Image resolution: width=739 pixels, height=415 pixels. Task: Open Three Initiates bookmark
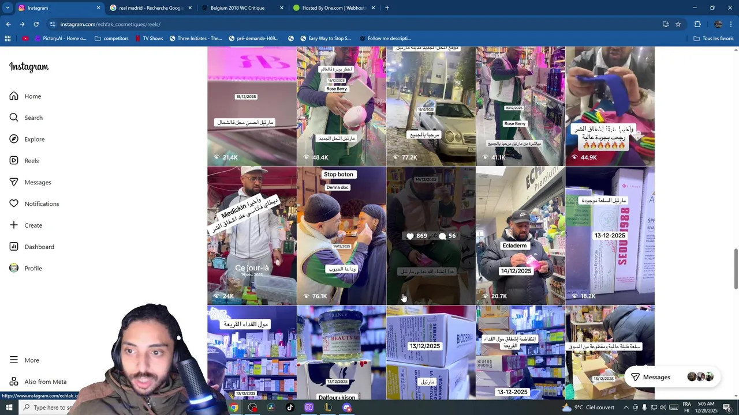195,39
